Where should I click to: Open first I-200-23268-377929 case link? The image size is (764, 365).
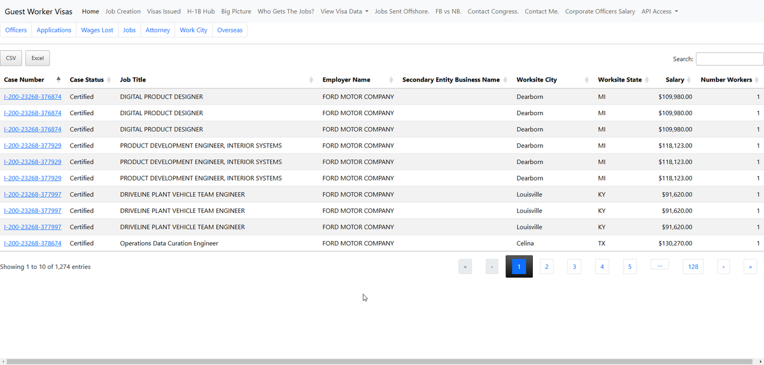(32, 146)
